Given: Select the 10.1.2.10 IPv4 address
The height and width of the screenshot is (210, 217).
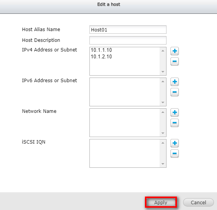Looking at the screenshot, I should (x=101, y=56).
